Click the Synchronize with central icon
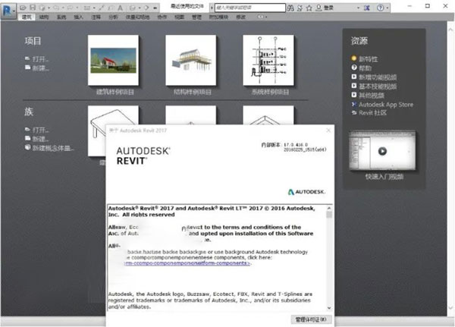 42,8
